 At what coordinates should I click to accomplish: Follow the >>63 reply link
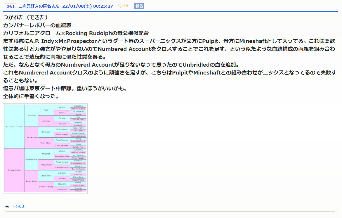point(18,207)
